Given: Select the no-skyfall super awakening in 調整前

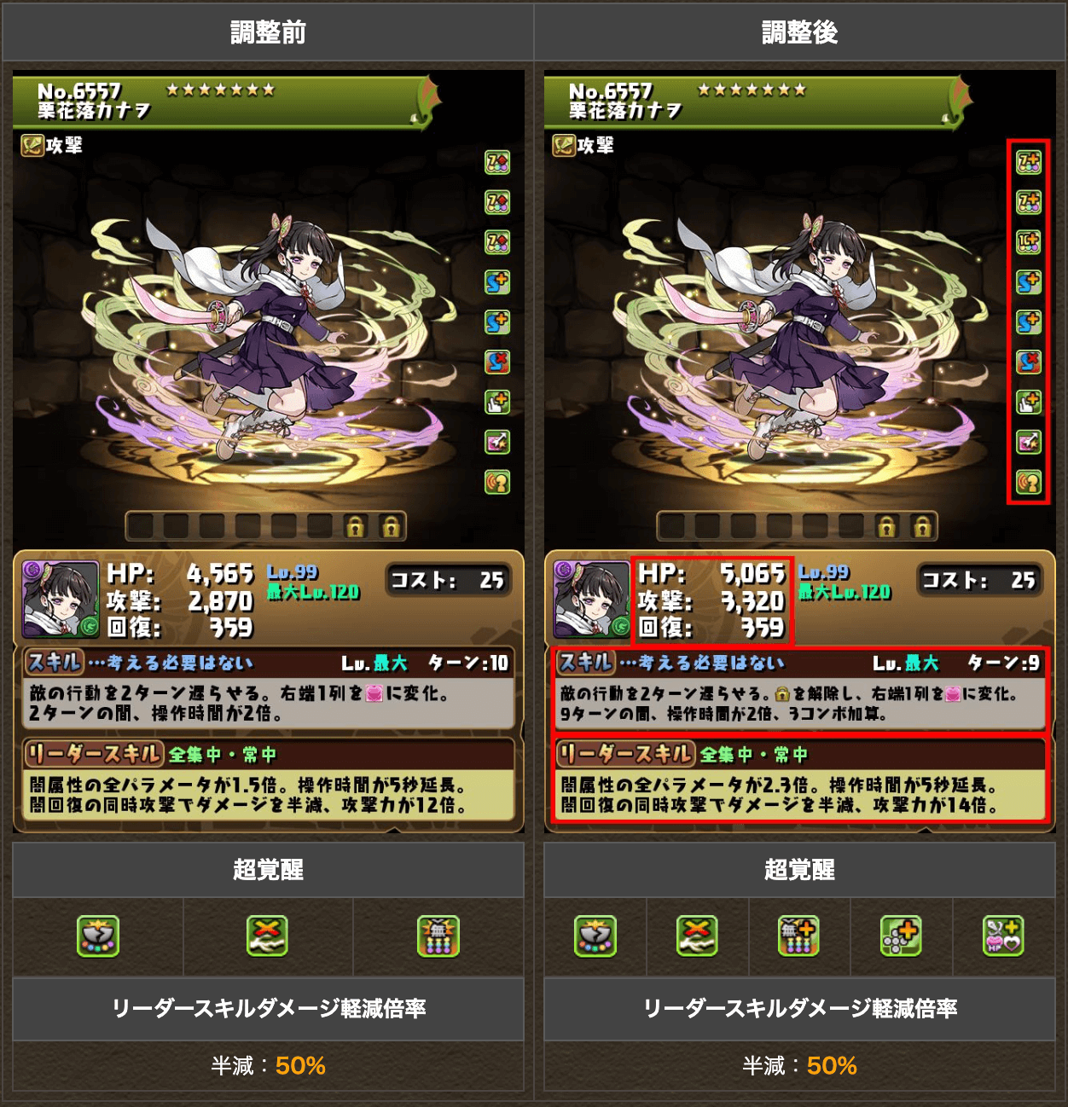Looking at the screenshot, I should (438, 936).
